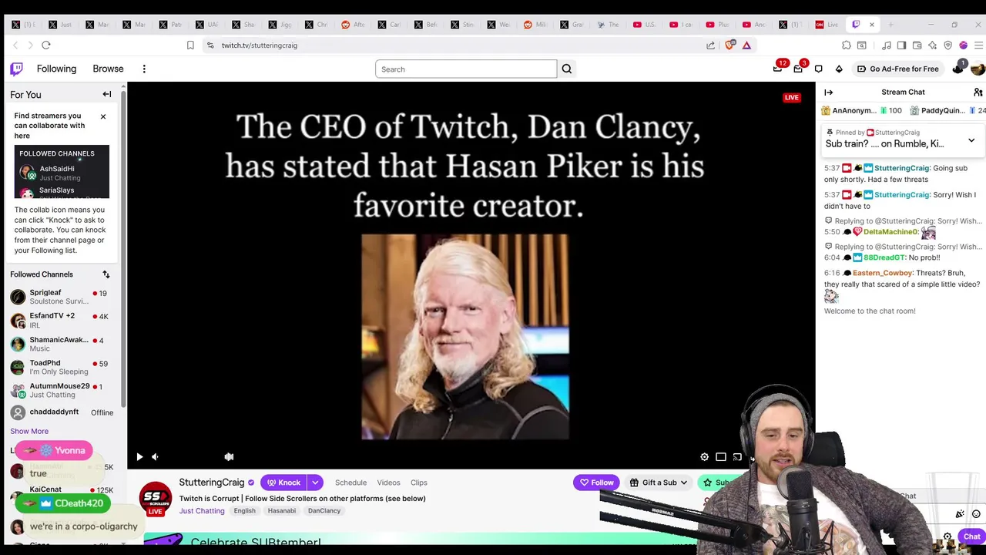
Task: Toggle the browser sidebar panel
Action: [902, 45]
